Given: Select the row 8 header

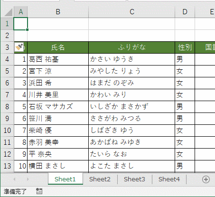Looking at the screenshot, I should [x=7, y=107].
